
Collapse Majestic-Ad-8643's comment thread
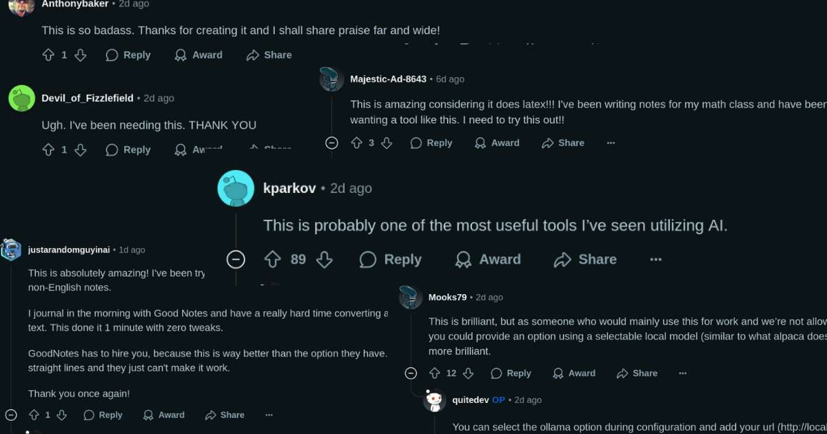click(331, 143)
